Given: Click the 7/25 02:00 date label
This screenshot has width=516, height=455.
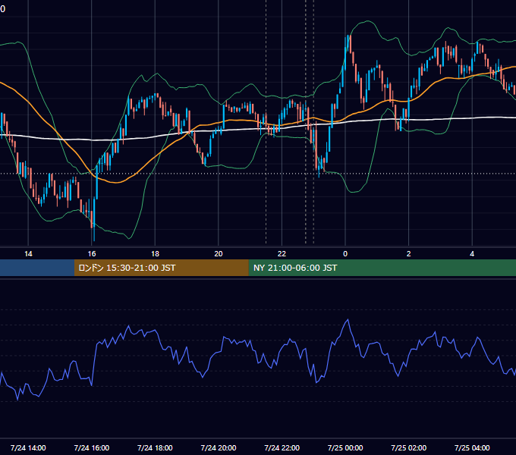Looking at the screenshot, I should (x=409, y=447).
